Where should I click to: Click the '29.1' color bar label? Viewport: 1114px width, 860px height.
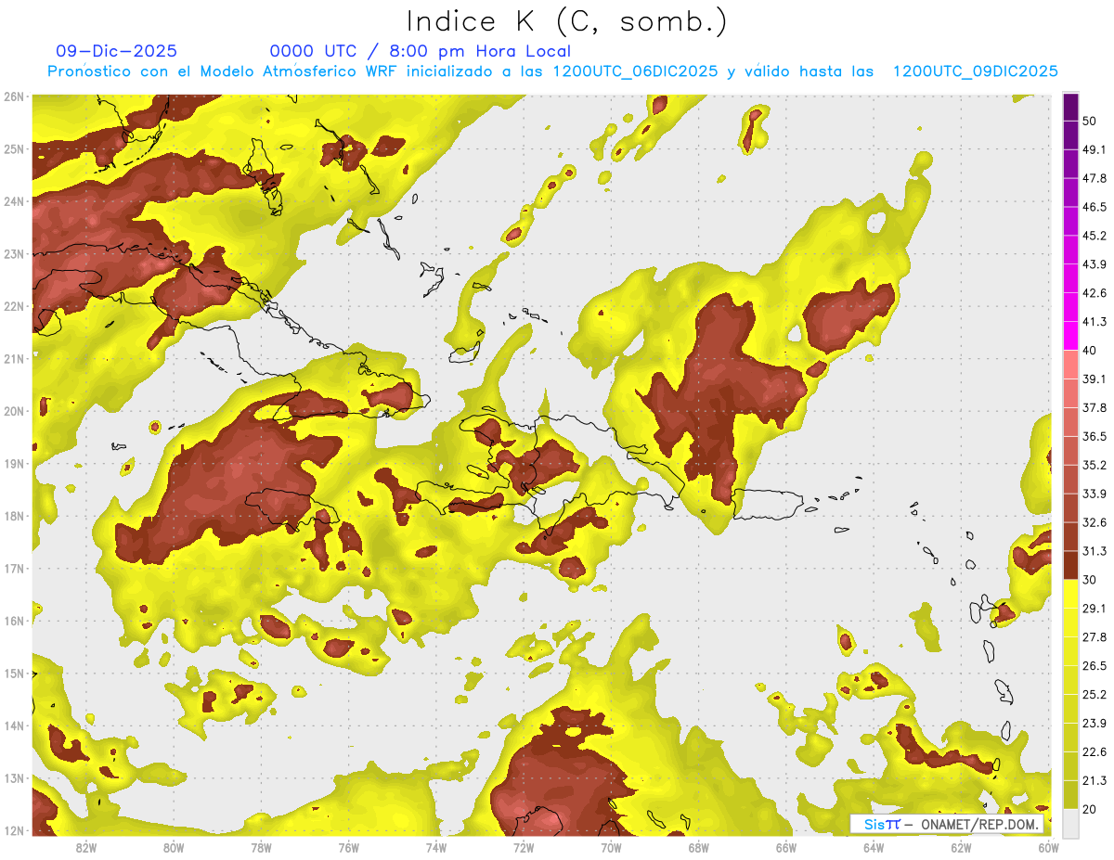(x=1095, y=608)
